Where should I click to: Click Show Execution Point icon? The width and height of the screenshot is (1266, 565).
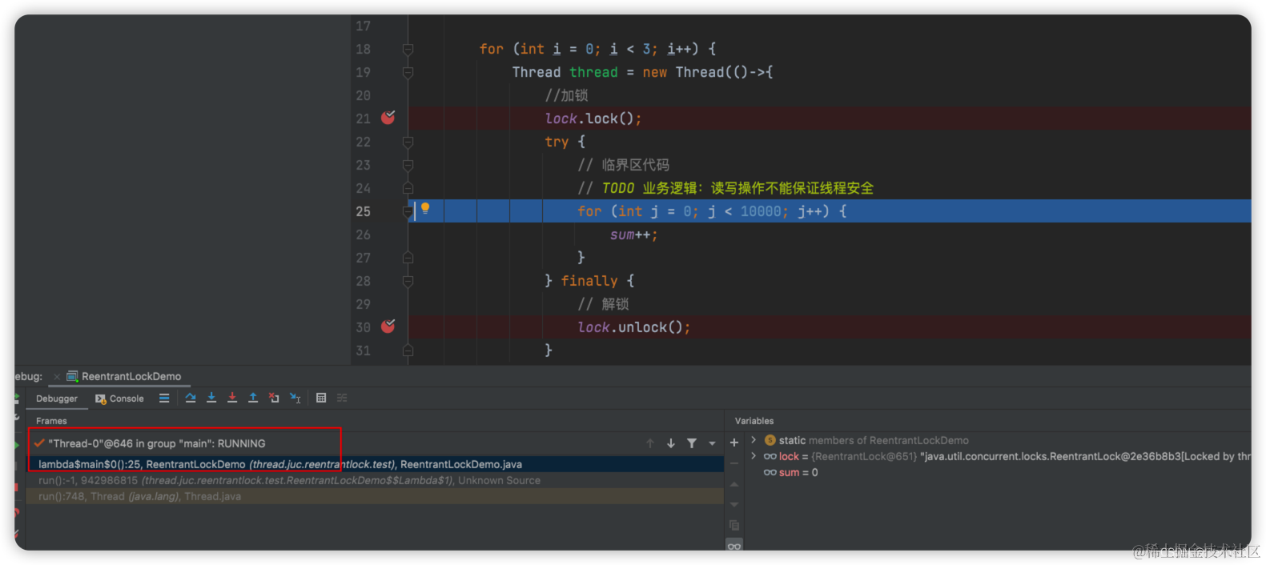tap(164, 398)
